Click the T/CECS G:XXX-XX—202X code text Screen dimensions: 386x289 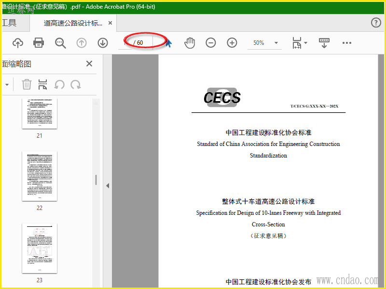tap(314, 106)
